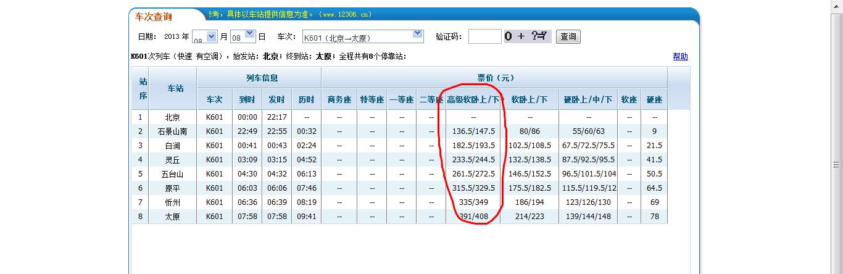Select the 车次查询 tab
The width and height of the screenshot is (843, 274).
pyautogui.click(x=154, y=16)
